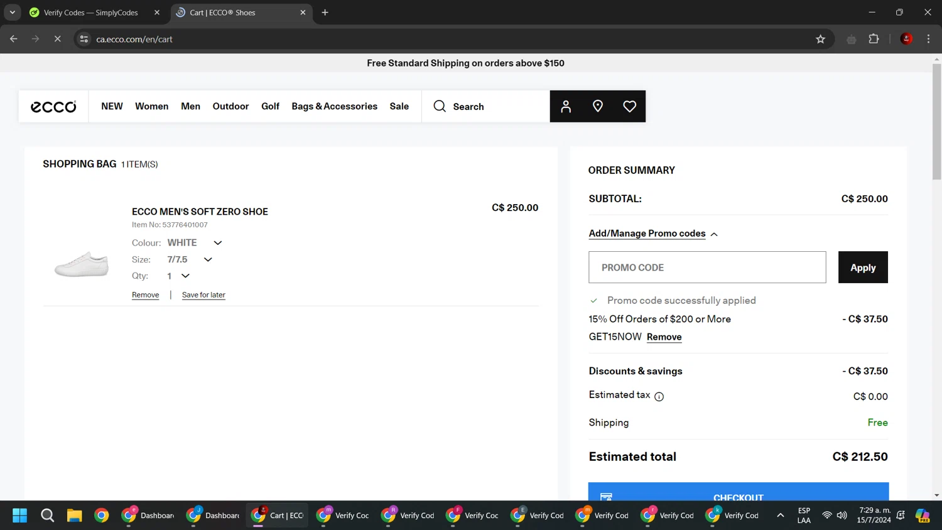Open the store locator pin icon

tap(598, 106)
